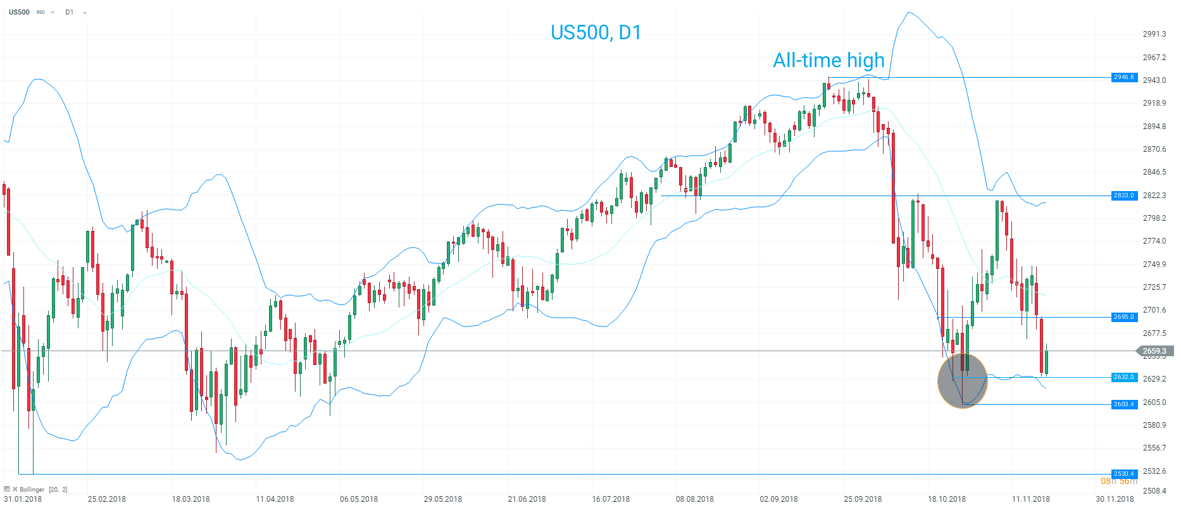Expand the US500 symbol dropdown arrow
The width and height of the screenshot is (1181, 510).
coord(53,13)
